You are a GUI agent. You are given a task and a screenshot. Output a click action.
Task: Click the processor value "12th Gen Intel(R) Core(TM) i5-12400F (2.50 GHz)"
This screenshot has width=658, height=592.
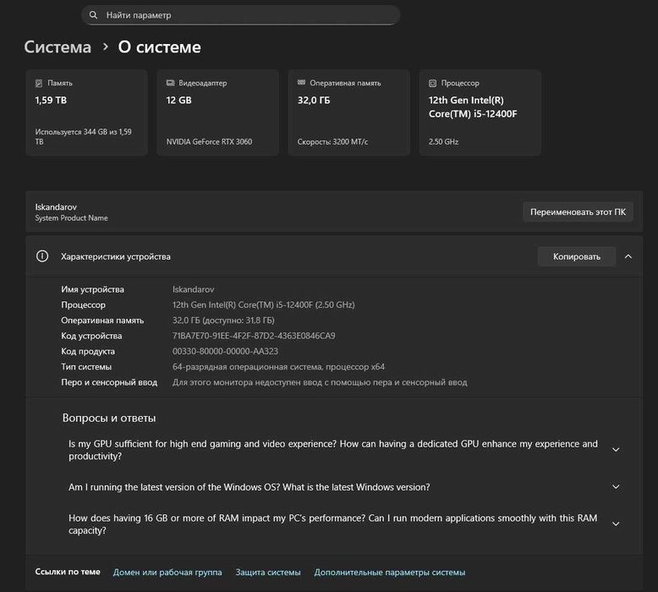264,305
